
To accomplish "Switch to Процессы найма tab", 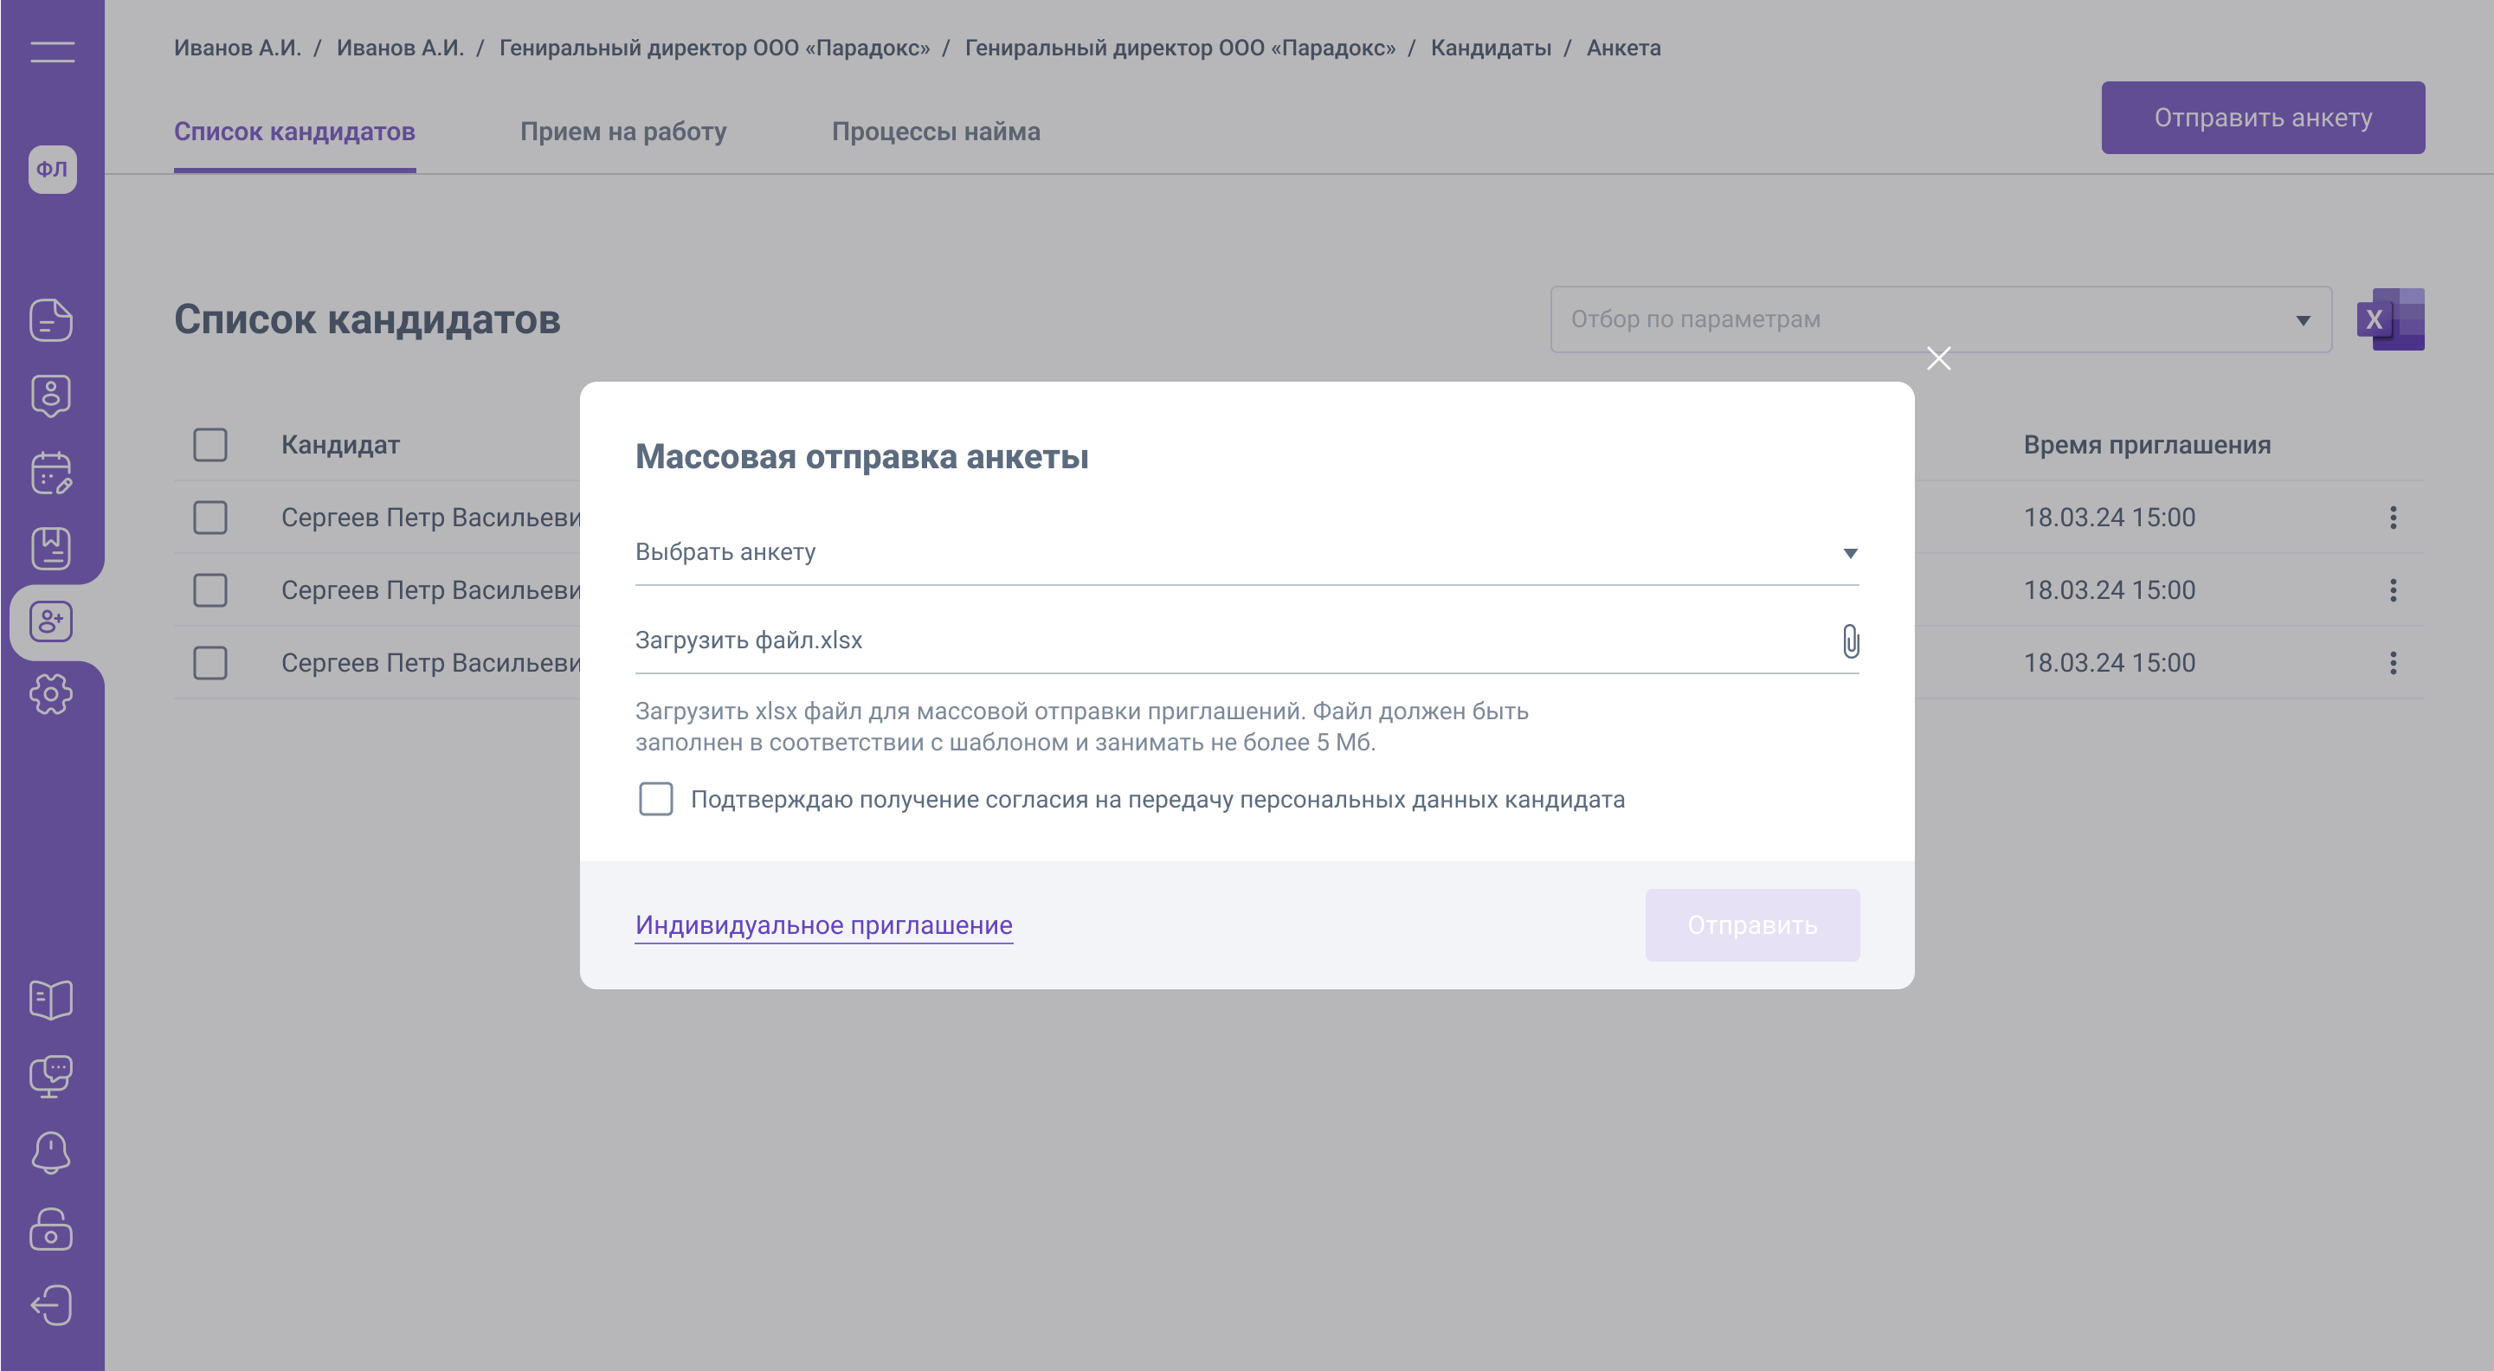I will pyautogui.click(x=935, y=132).
